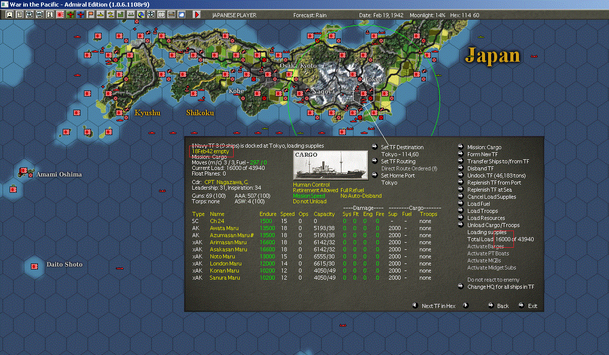The height and width of the screenshot is (355, 609).
Task: Select ship Awata Maru
Action: coord(225,228)
